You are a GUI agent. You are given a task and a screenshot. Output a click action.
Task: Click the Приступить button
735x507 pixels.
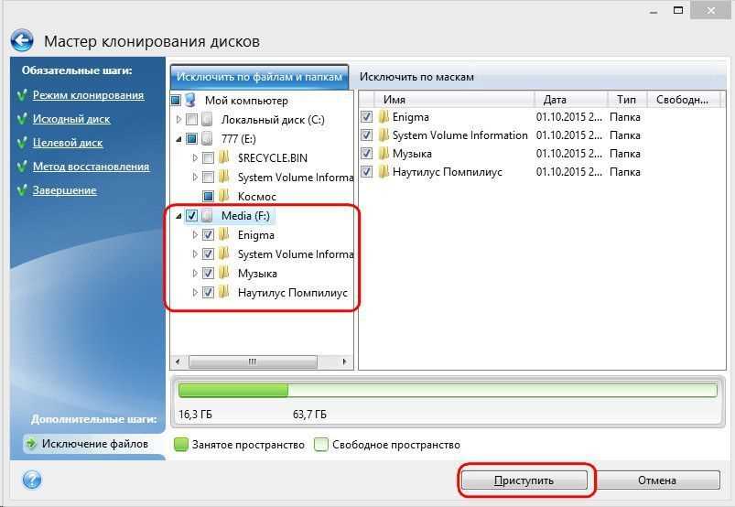pyautogui.click(x=524, y=480)
